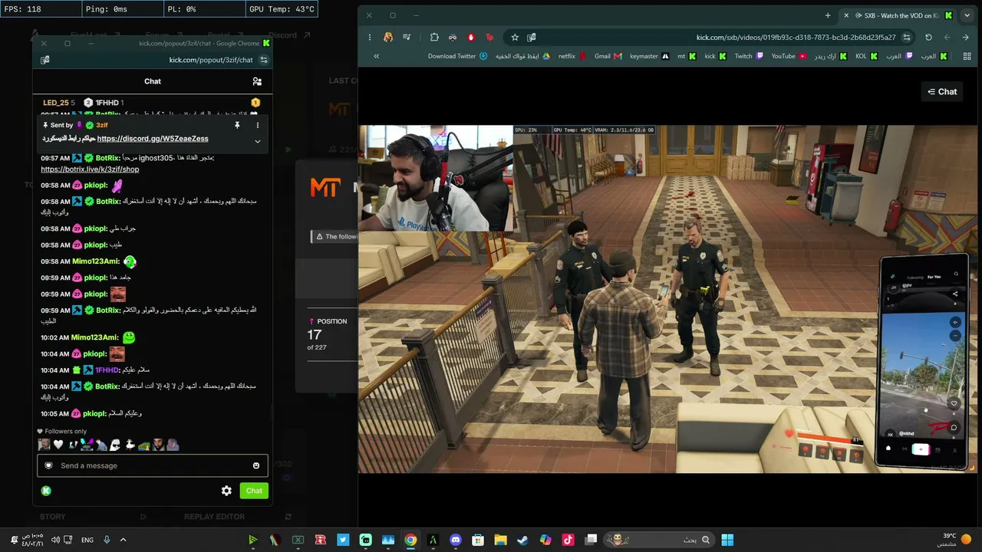Send message with green Chat button
This screenshot has height=552, width=982.
point(254,491)
